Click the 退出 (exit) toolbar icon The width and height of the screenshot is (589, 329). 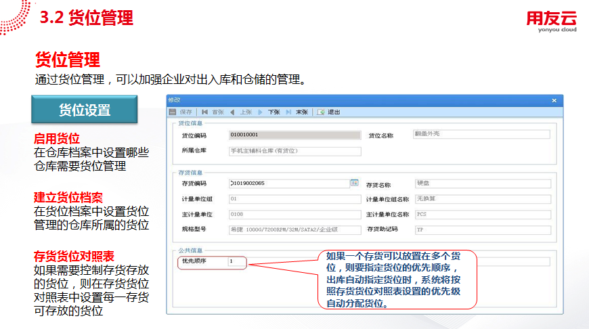tap(320, 112)
